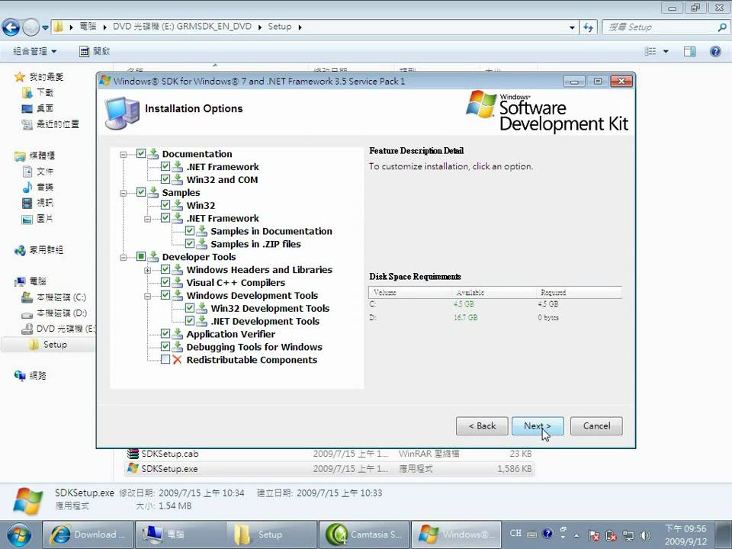Toggle the Documentation checkbox
This screenshot has width=732, height=549.
point(141,153)
